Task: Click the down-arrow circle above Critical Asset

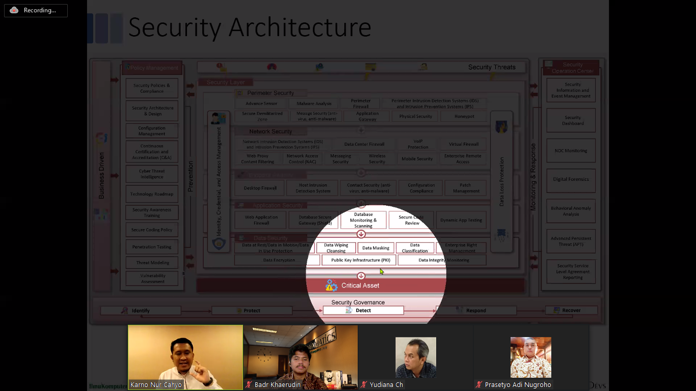Action: tap(361, 276)
